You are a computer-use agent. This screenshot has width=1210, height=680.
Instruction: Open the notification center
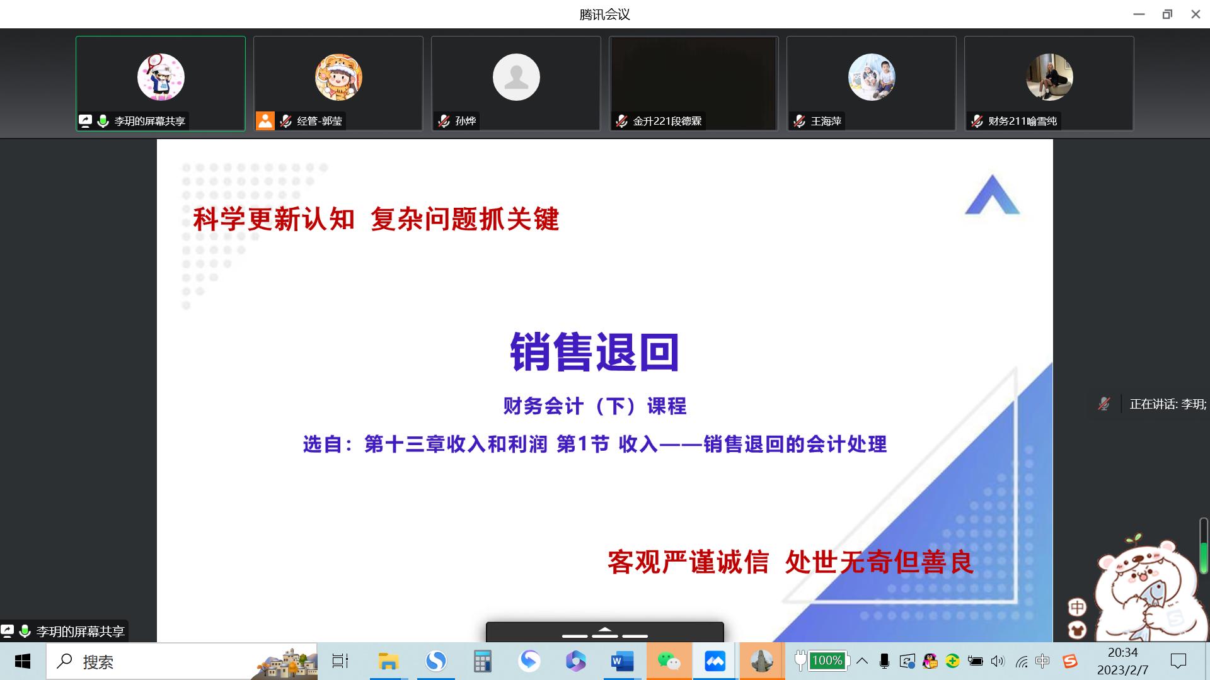(1178, 661)
